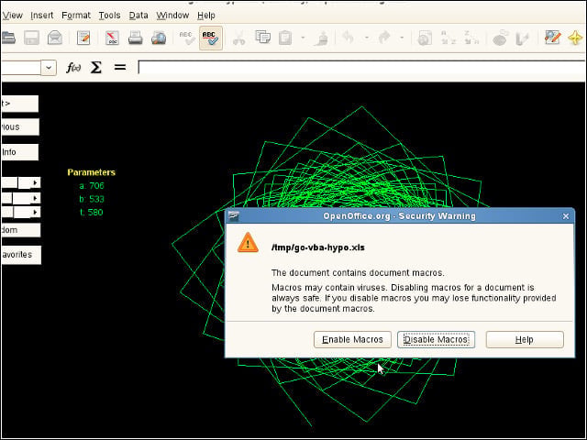Screen dimensions: 587x440
Task: Click the yellow 'Parameters' heading
Action: point(92,172)
